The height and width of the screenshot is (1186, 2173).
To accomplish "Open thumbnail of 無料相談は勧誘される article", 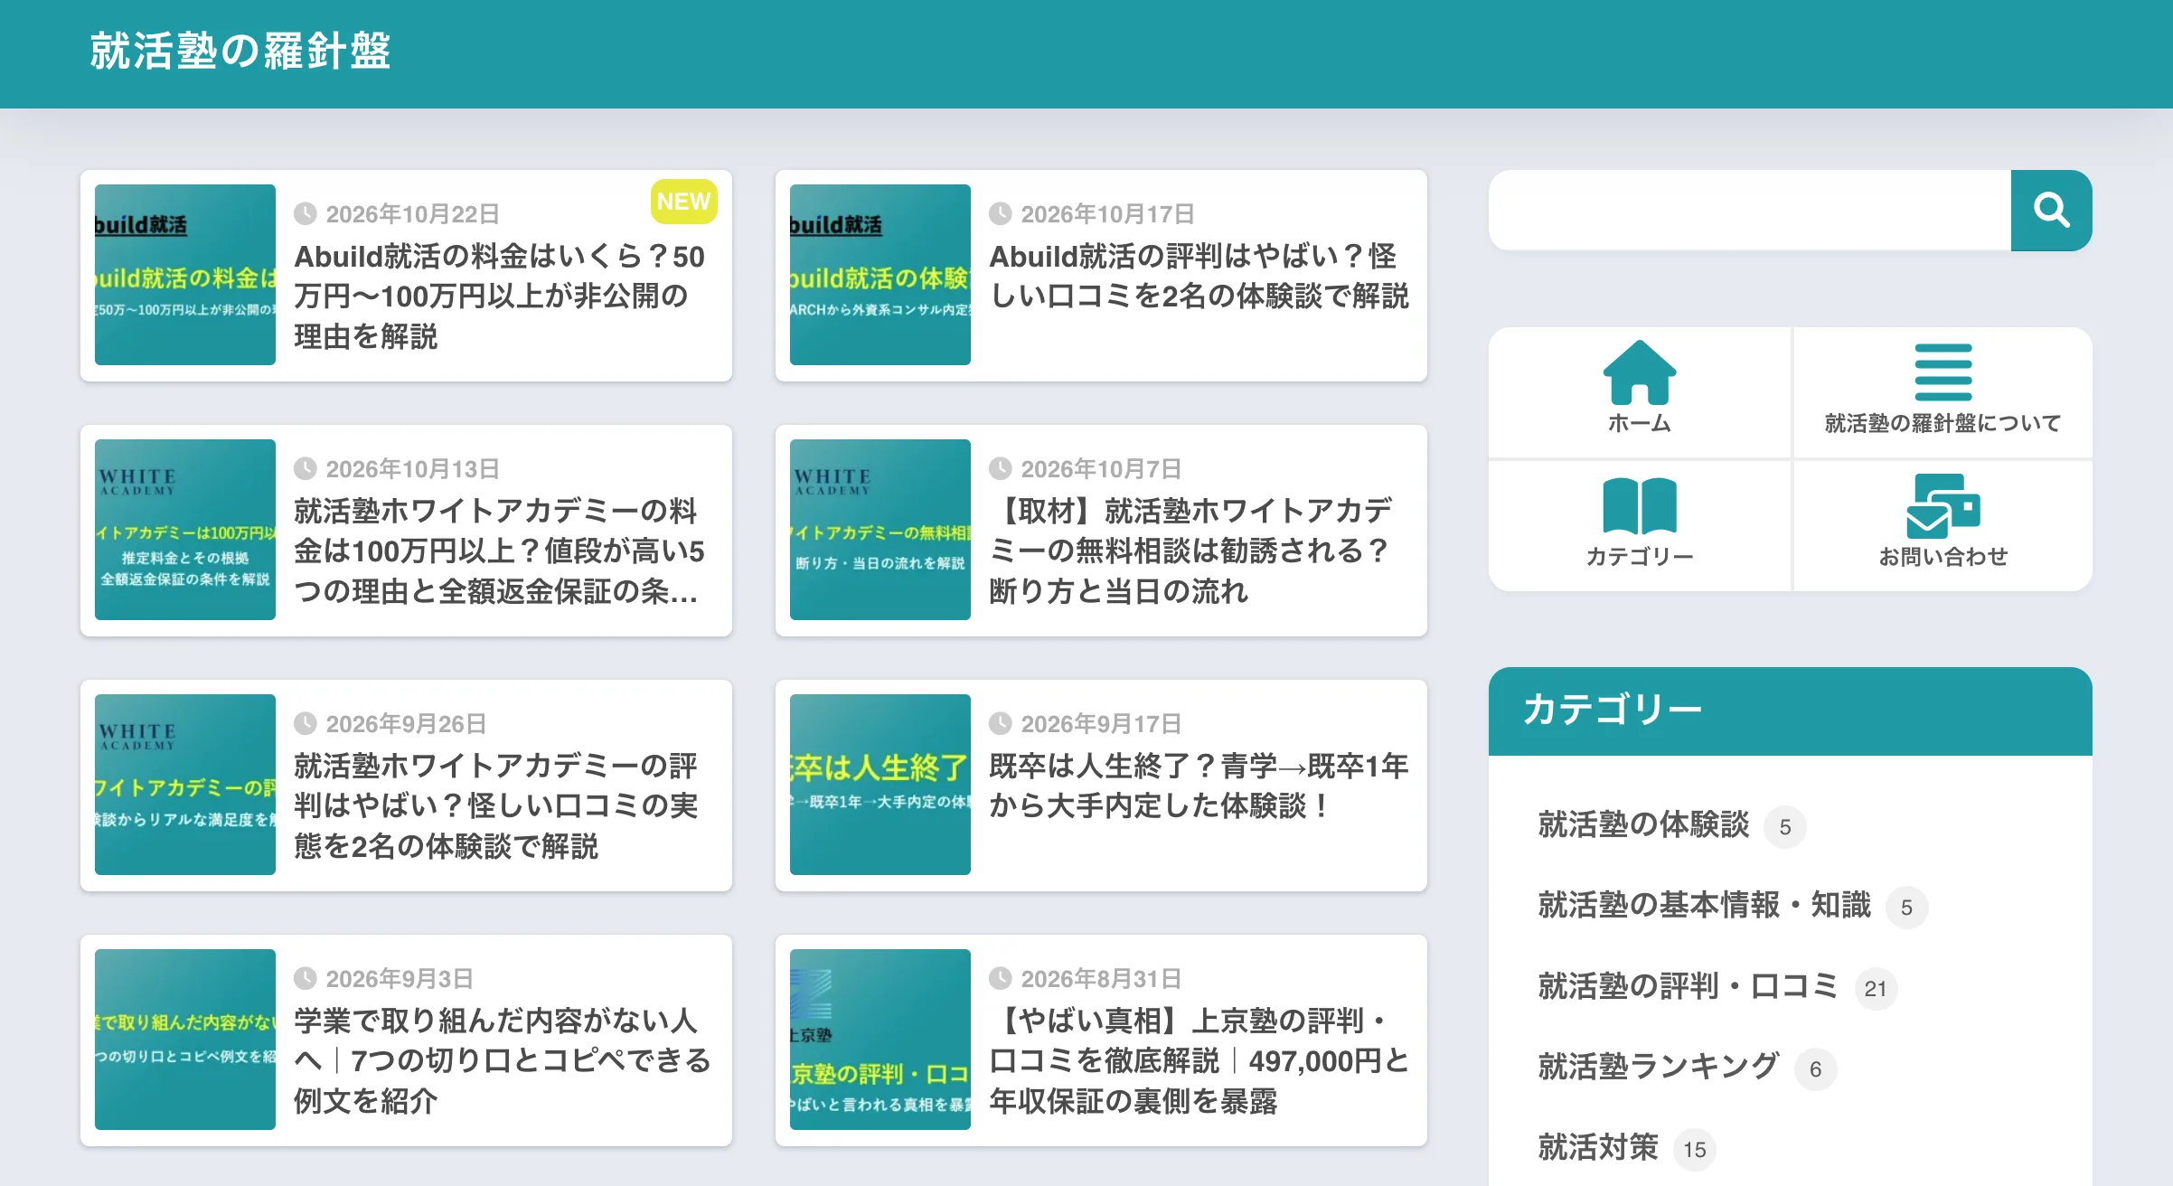I will 880,530.
